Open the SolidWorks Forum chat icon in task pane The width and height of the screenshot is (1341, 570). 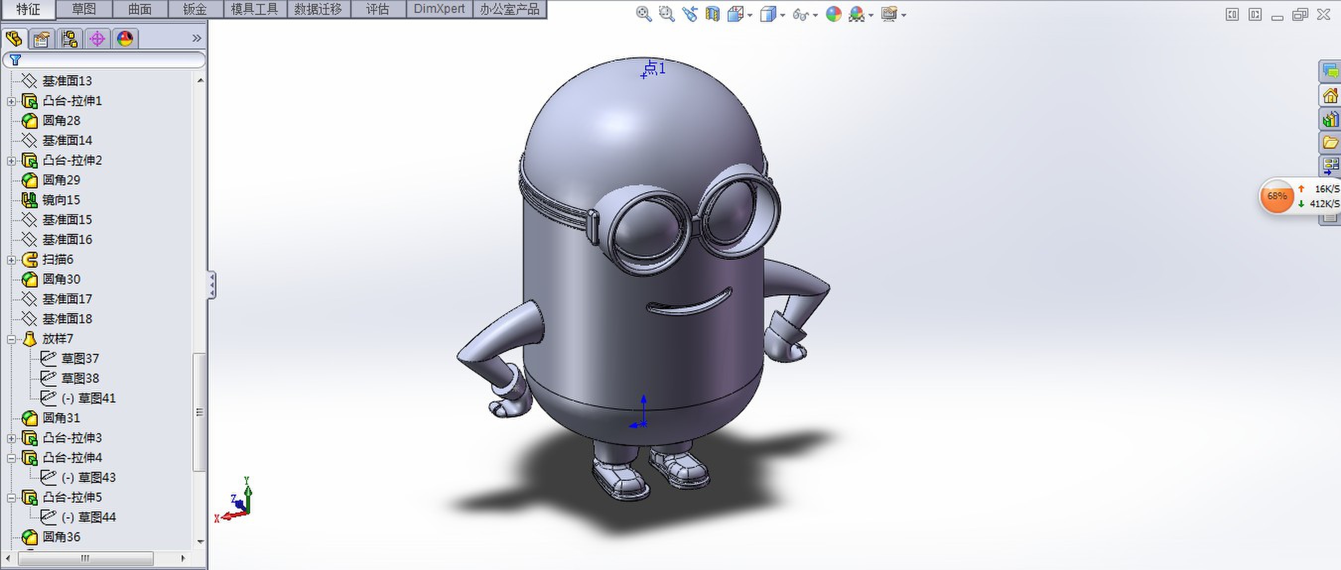pyautogui.click(x=1330, y=71)
